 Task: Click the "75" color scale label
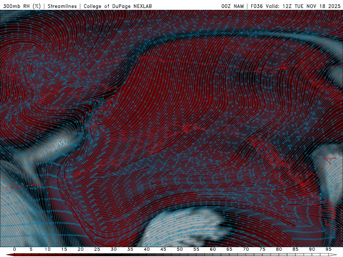pyautogui.click(x=262, y=249)
